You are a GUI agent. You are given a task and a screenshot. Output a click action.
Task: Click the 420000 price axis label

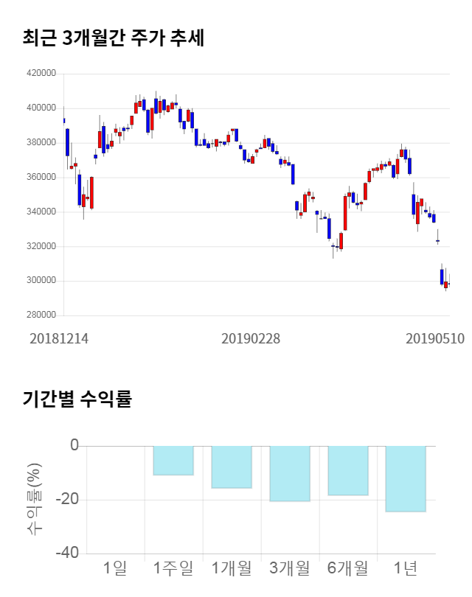41,74
